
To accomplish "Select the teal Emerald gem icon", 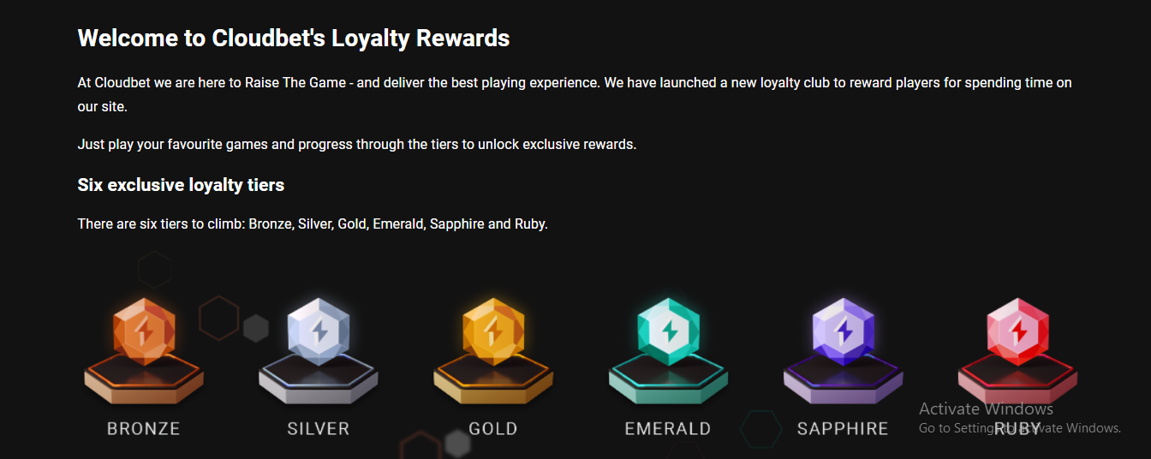I will pyautogui.click(x=668, y=330).
